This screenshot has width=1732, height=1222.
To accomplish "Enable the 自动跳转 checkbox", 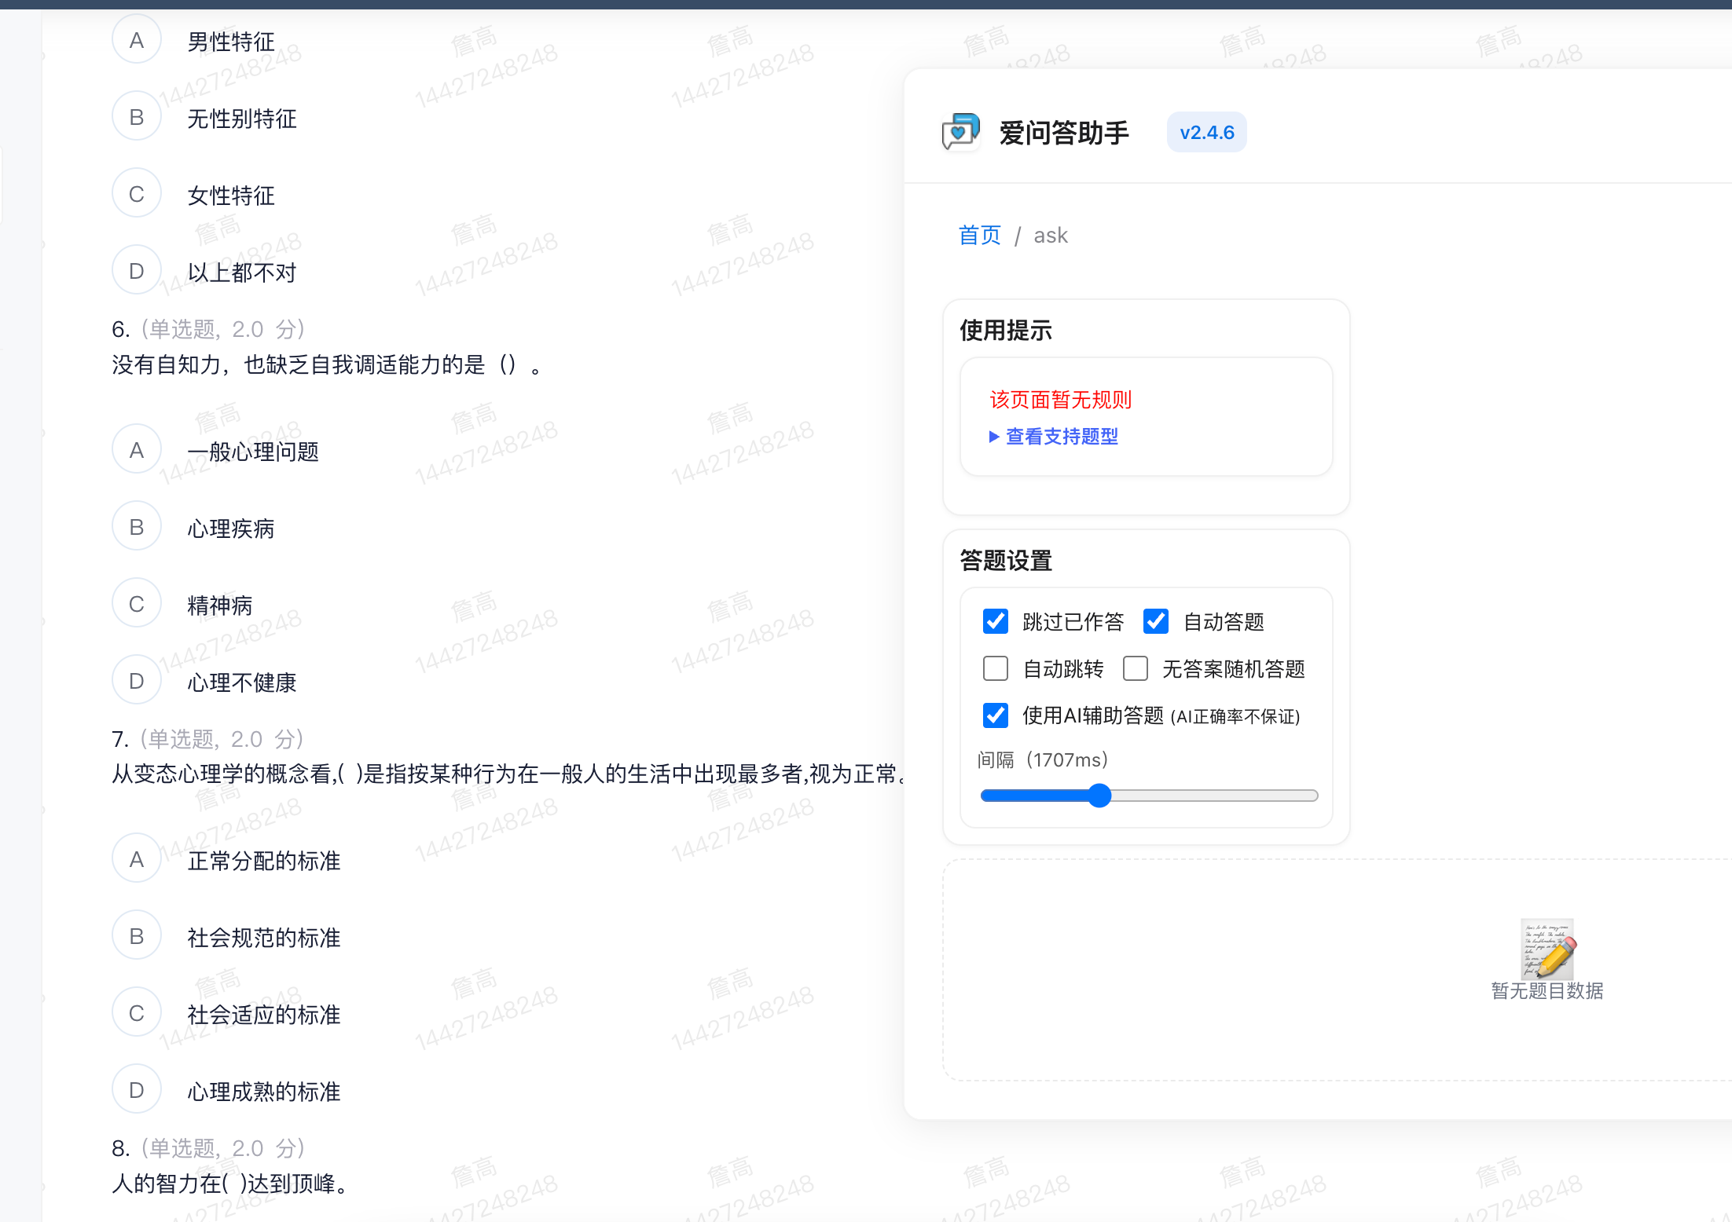I will [x=996, y=668].
